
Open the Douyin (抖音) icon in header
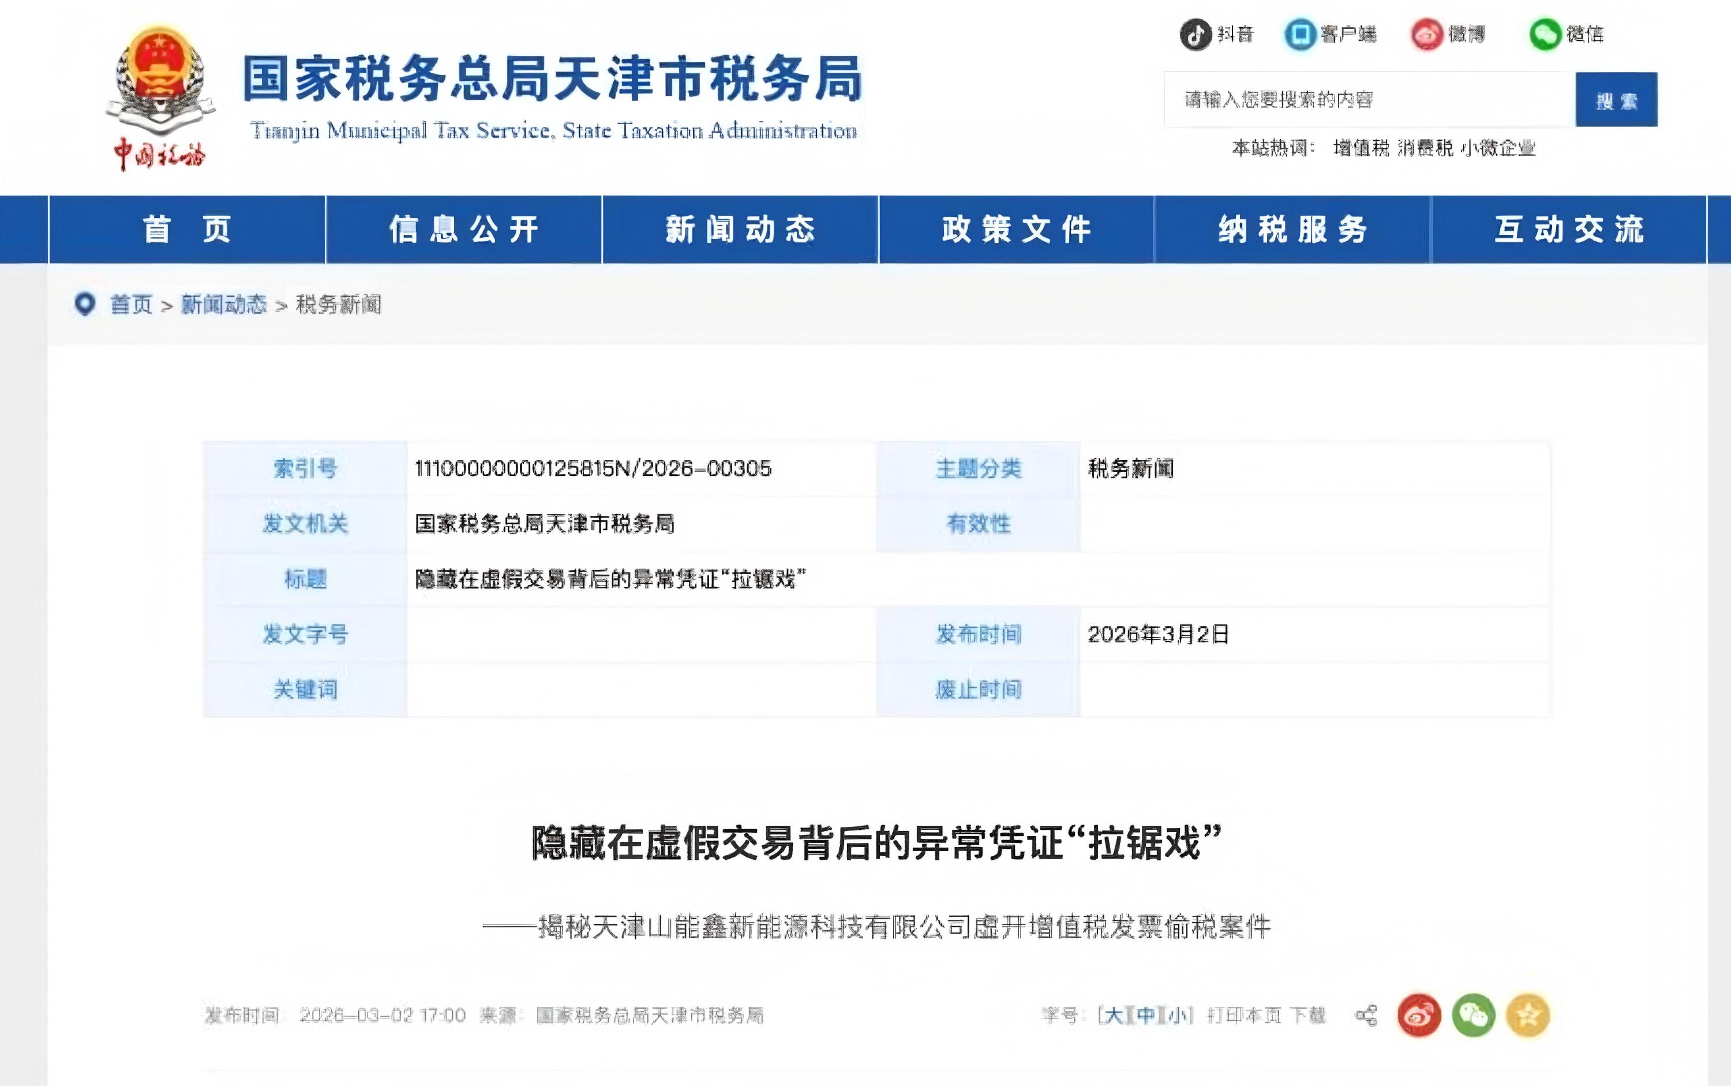point(1196,34)
